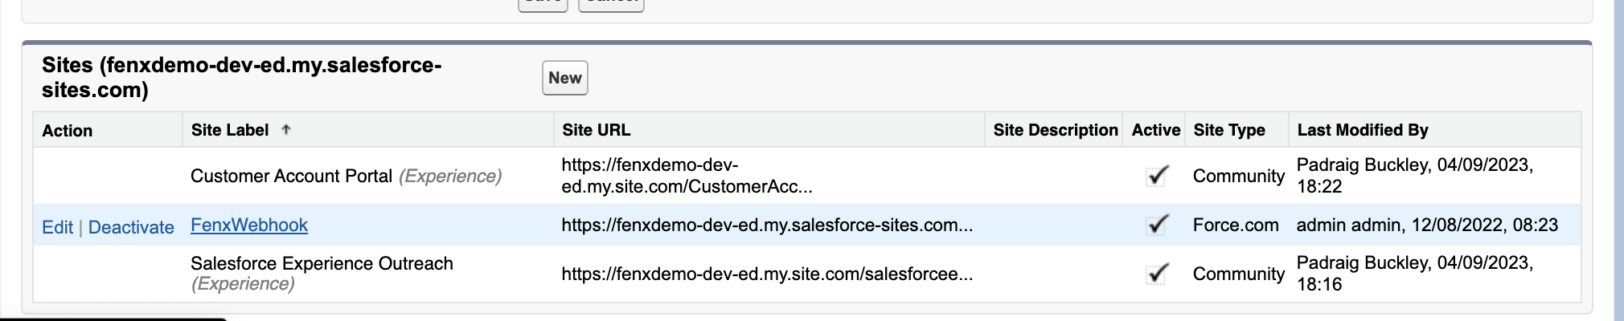Screen dimensions: 1624x321
Task: Sort by Site URL column header
Action: [x=596, y=130]
